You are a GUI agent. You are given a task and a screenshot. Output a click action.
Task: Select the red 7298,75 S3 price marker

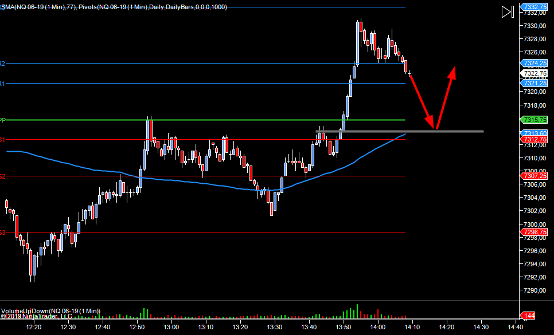tap(534, 232)
